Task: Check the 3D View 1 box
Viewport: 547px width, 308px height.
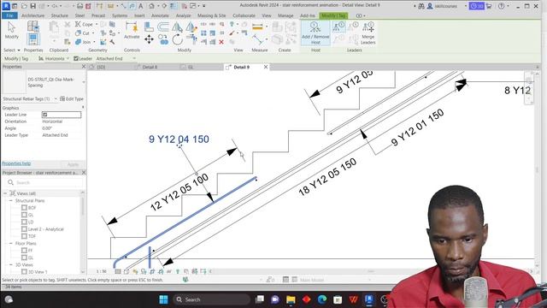Action: point(24,272)
